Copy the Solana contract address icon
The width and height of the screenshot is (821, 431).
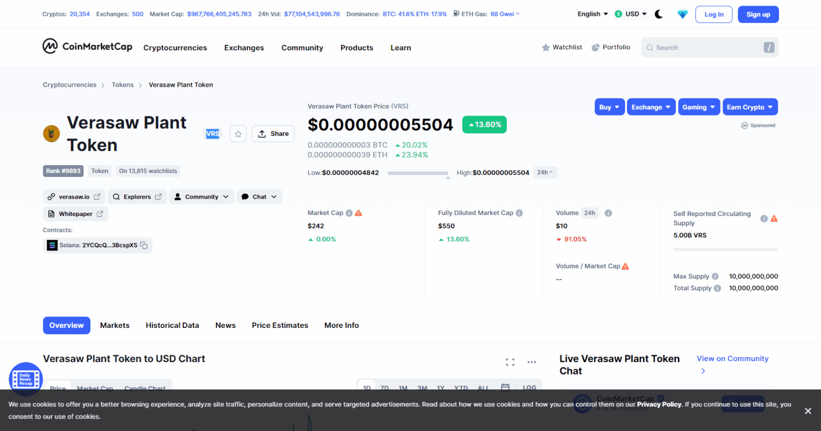144,245
